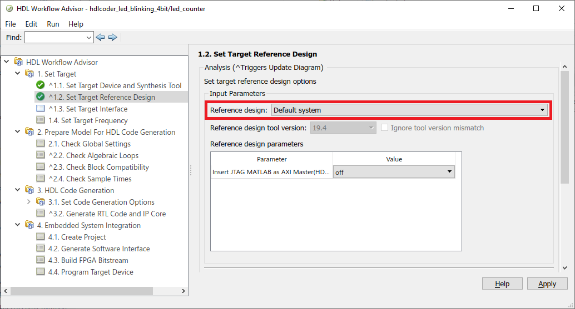Screen dimensions: 575x309
Task: Click the Help button
Action: (502, 284)
